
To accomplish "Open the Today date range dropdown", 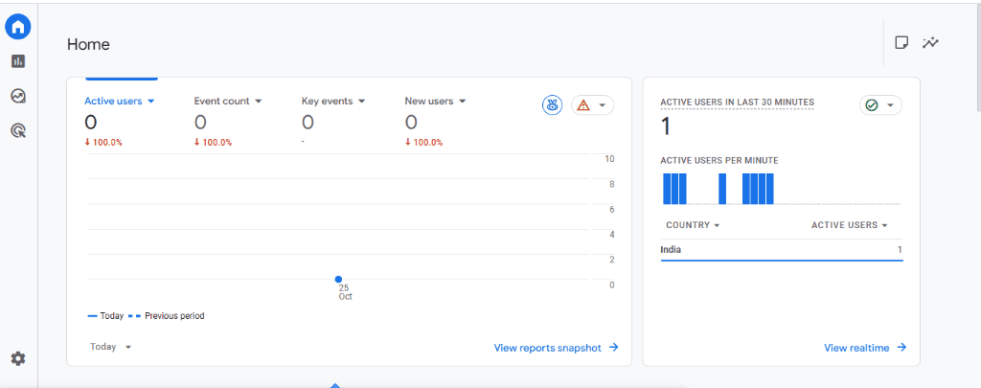I will click(110, 347).
